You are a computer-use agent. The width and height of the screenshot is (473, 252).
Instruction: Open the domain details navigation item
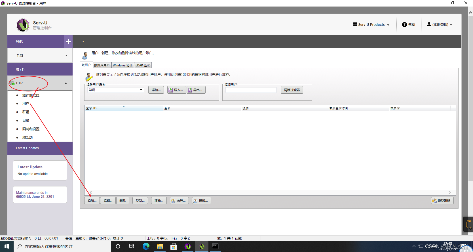pos(31,95)
